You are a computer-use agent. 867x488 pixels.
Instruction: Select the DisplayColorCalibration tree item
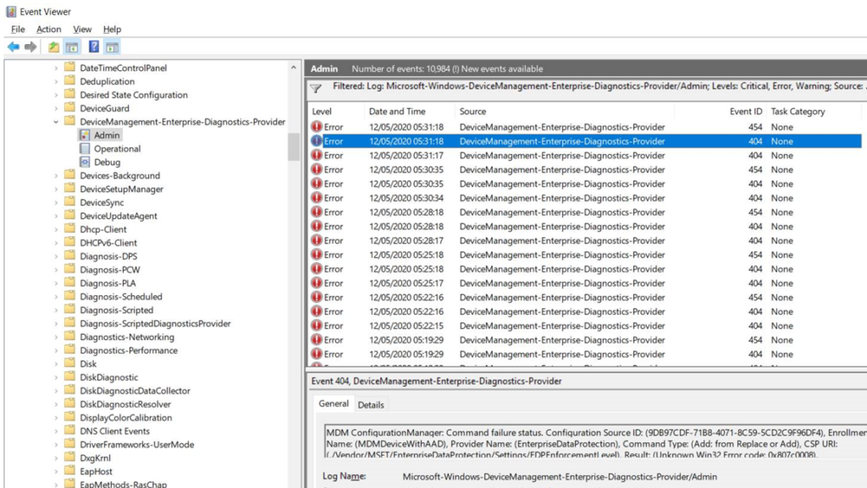[x=126, y=417]
